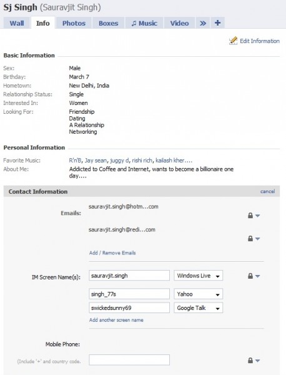Open the Yahoo IM service dropdown
The width and height of the screenshot is (286, 375).
coord(199,294)
